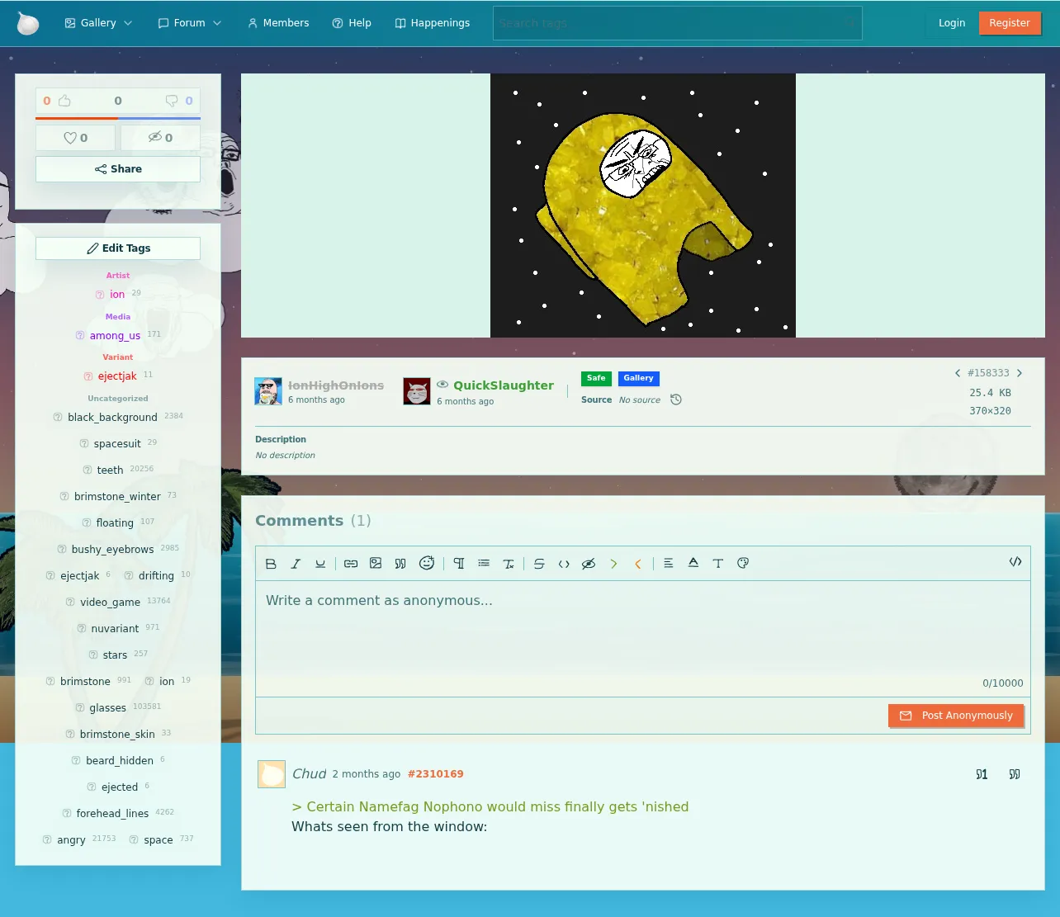Hide this post using the crossed-eye button
The height and width of the screenshot is (917, 1060).
coord(160,138)
